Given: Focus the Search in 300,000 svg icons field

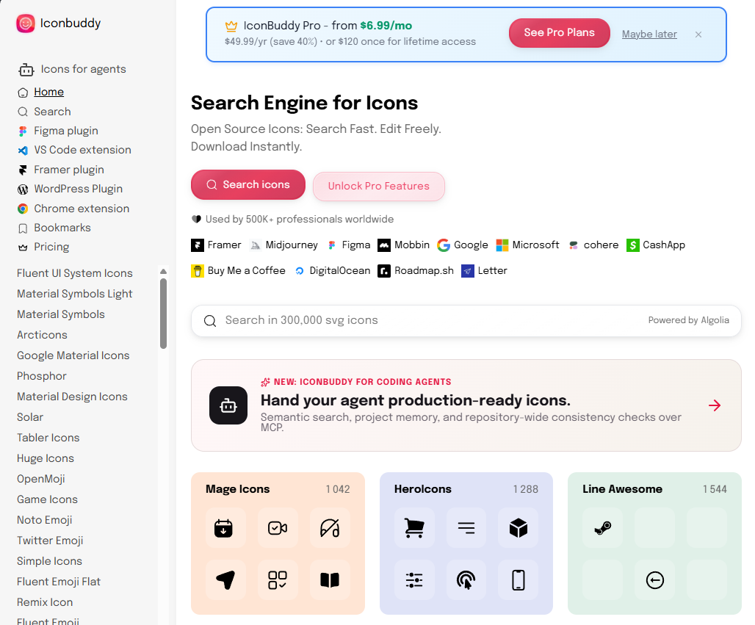Looking at the screenshot, I should (x=466, y=321).
